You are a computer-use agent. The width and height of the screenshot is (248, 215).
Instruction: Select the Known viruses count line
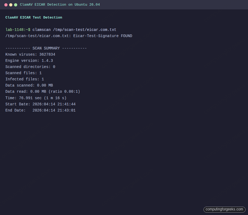30,54
